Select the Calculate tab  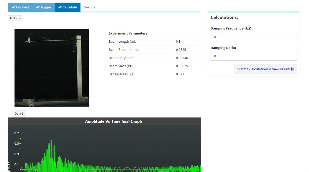pyautogui.click(x=68, y=7)
